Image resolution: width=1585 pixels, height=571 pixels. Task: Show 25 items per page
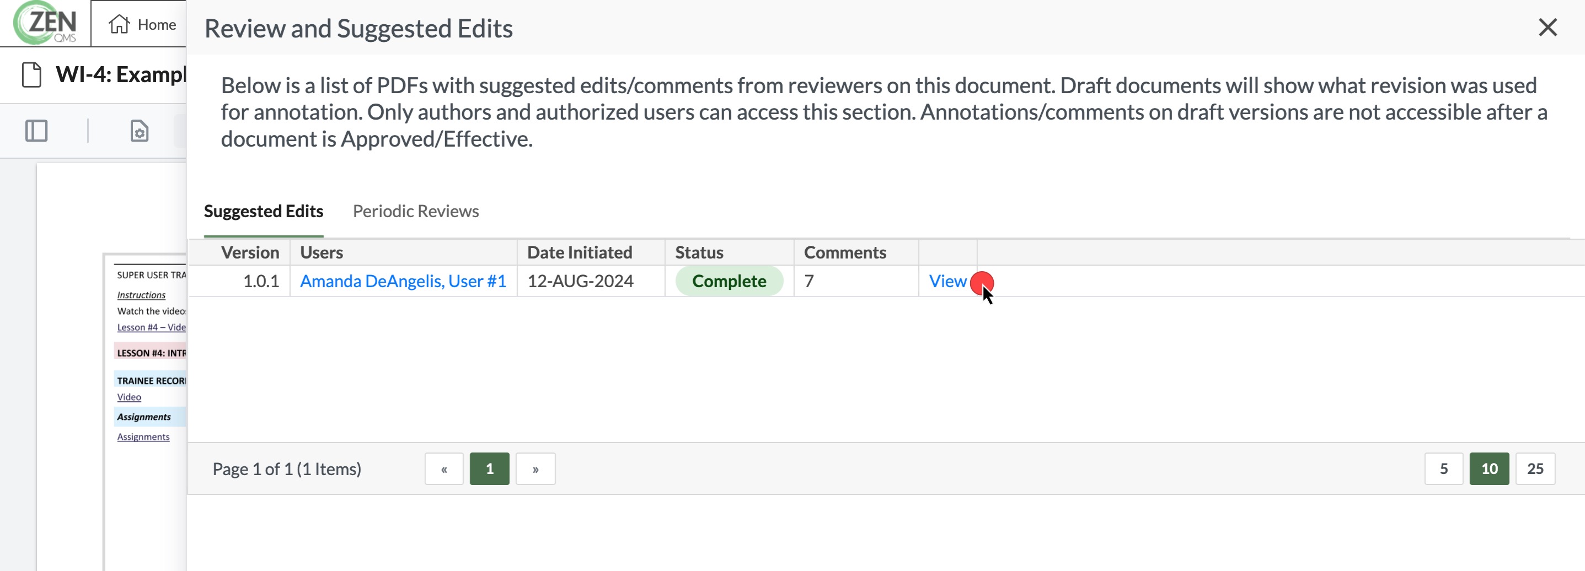[1535, 469]
